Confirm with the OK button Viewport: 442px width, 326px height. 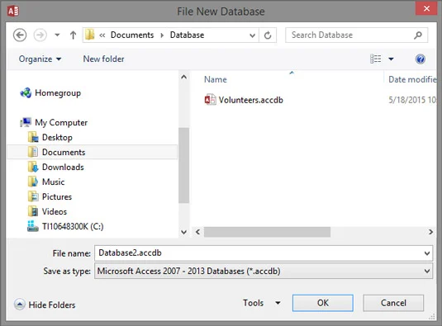(x=323, y=303)
